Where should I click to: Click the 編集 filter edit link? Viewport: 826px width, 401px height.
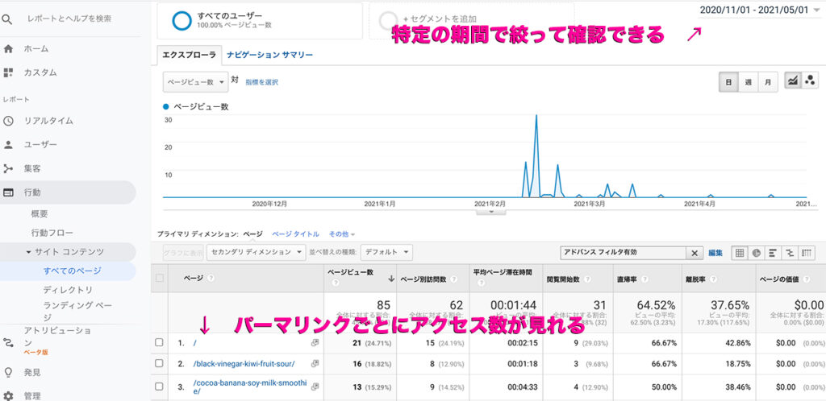pyautogui.click(x=715, y=253)
